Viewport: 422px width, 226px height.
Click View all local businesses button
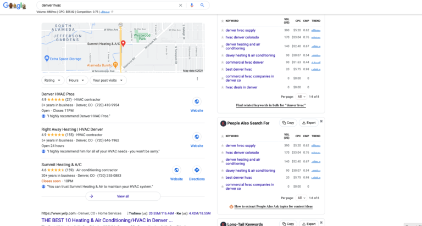pos(123,196)
